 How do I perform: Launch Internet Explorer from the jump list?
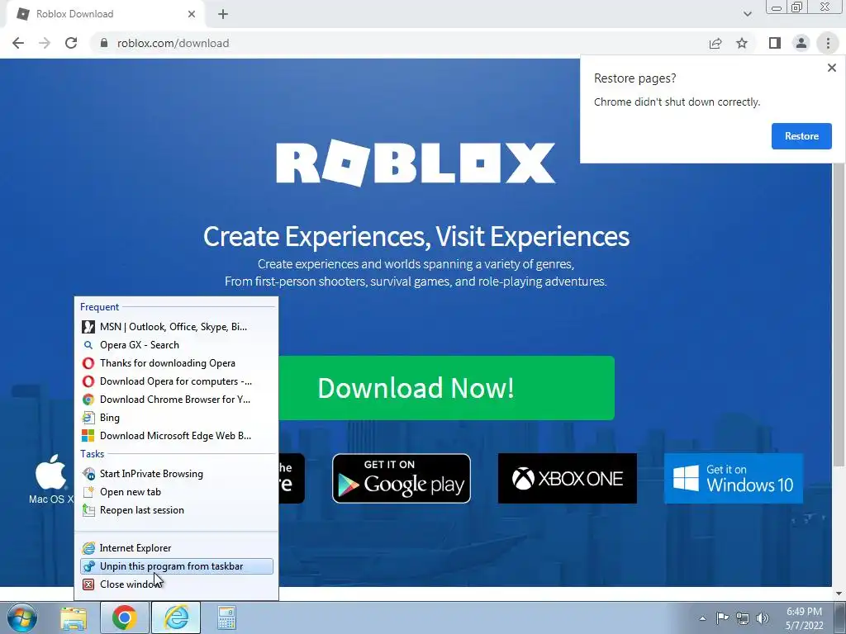(x=177, y=548)
